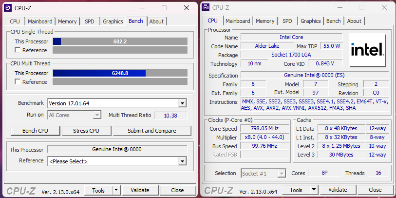Open the About tab in the right window
396x198 pixels.
pos(354,21)
